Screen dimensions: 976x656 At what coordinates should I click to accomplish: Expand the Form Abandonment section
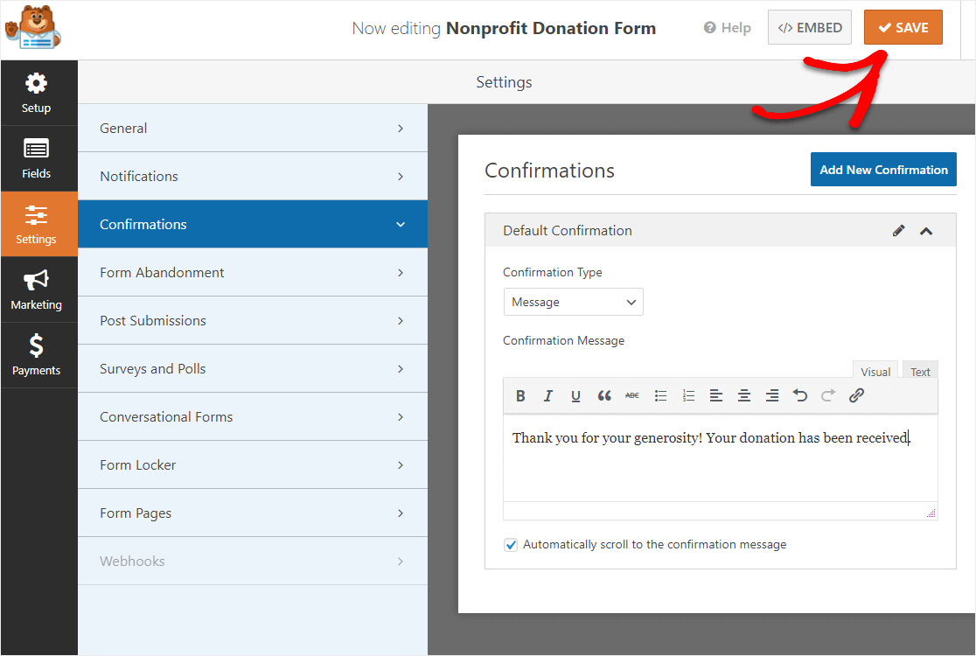[253, 273]
